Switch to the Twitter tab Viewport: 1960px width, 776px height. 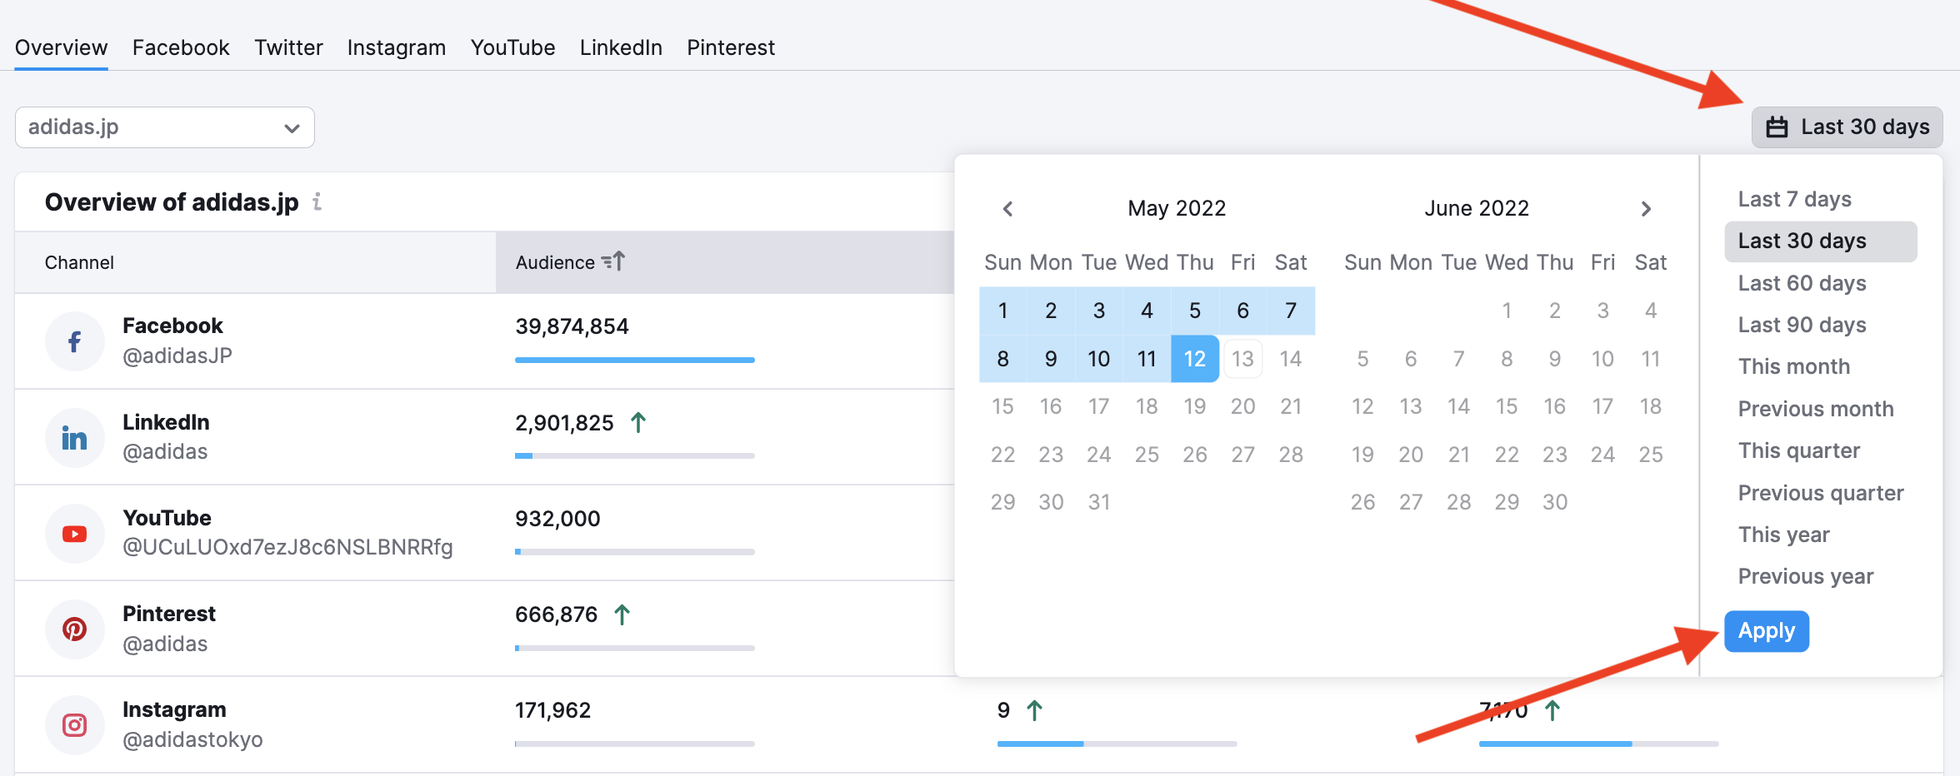click(x=288, y=47)
